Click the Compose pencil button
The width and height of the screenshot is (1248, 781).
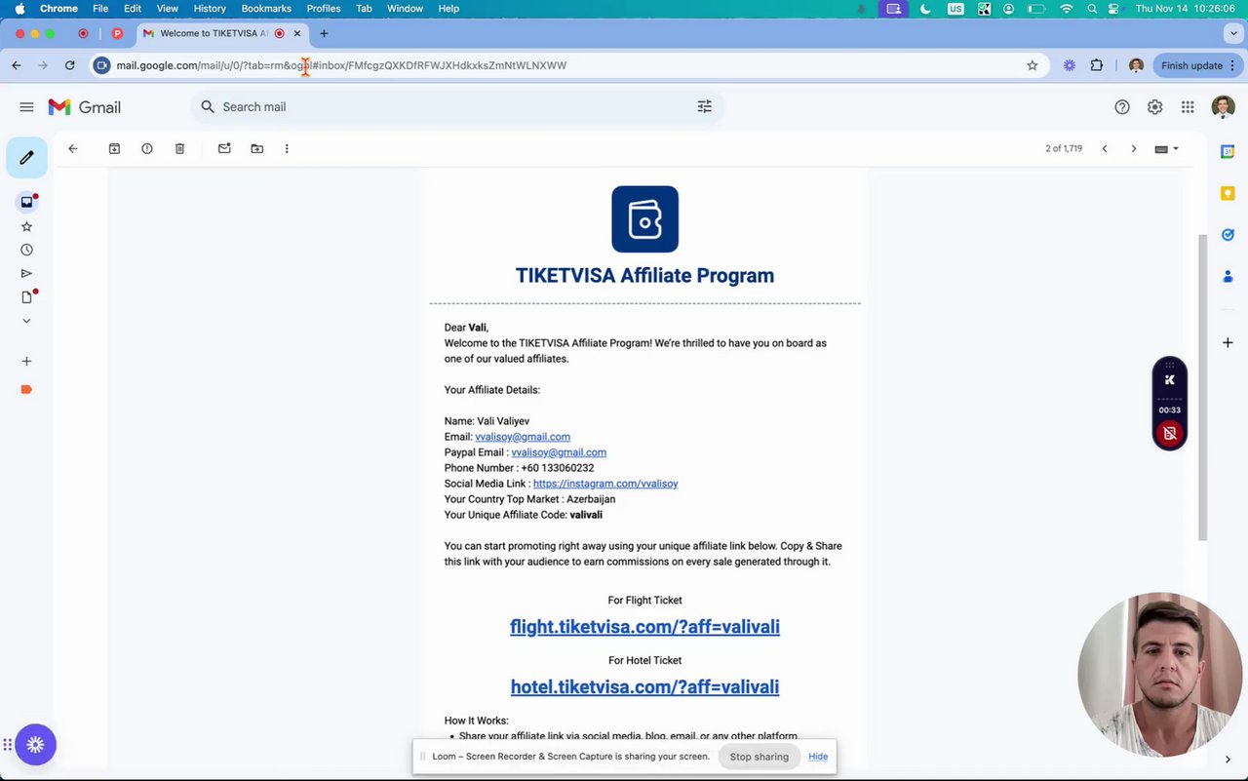click(x=26, y=157)
